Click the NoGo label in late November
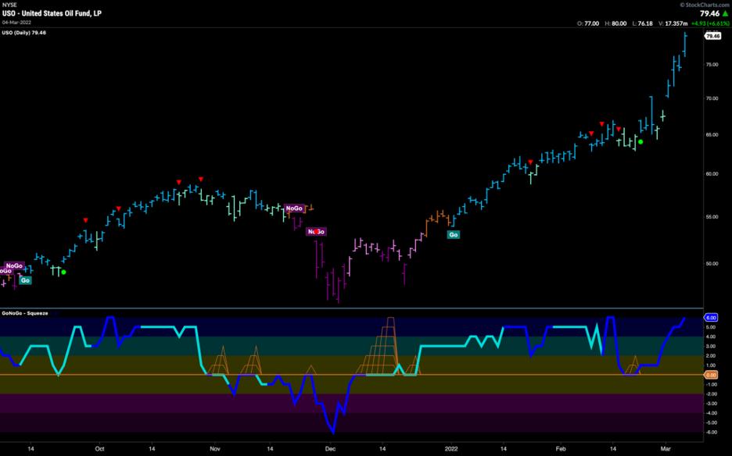The width and height of the screenshot is (732, 456). click(x=294, y=208)
